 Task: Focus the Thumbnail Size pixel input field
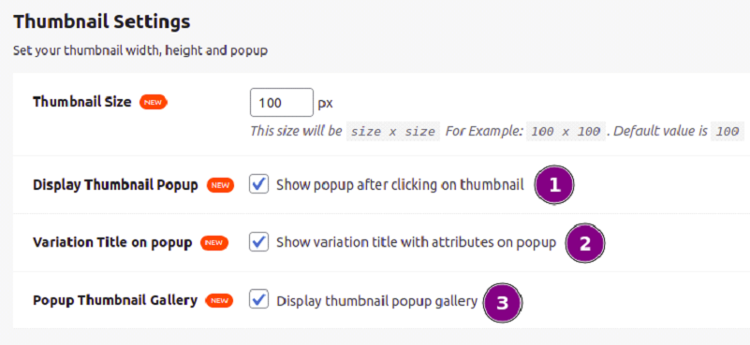(282, 102)
